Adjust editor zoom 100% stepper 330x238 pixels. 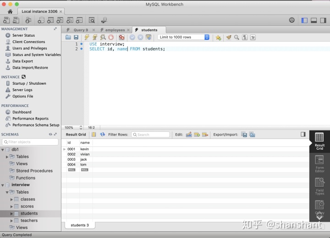point(81,127)
